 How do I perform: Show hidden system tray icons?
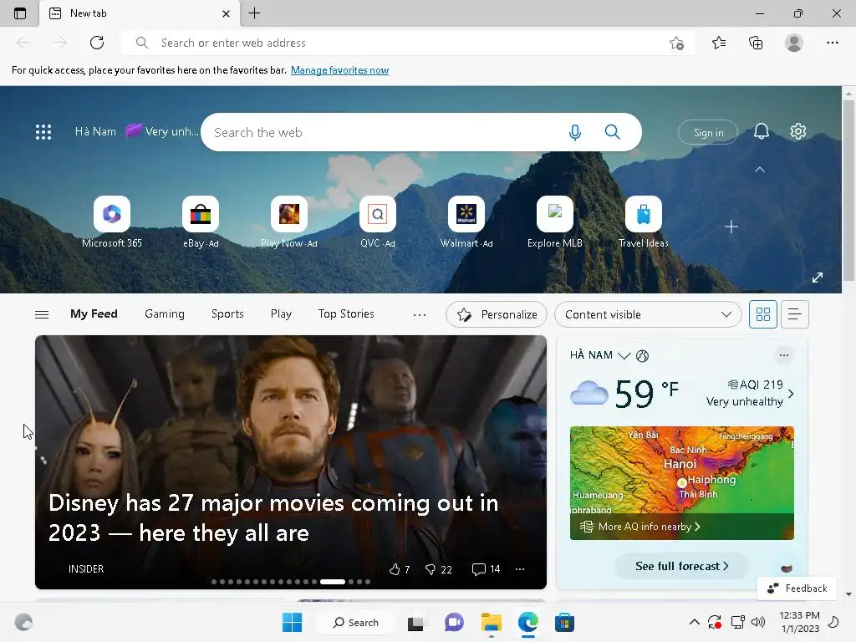click(x=695, y=622)
